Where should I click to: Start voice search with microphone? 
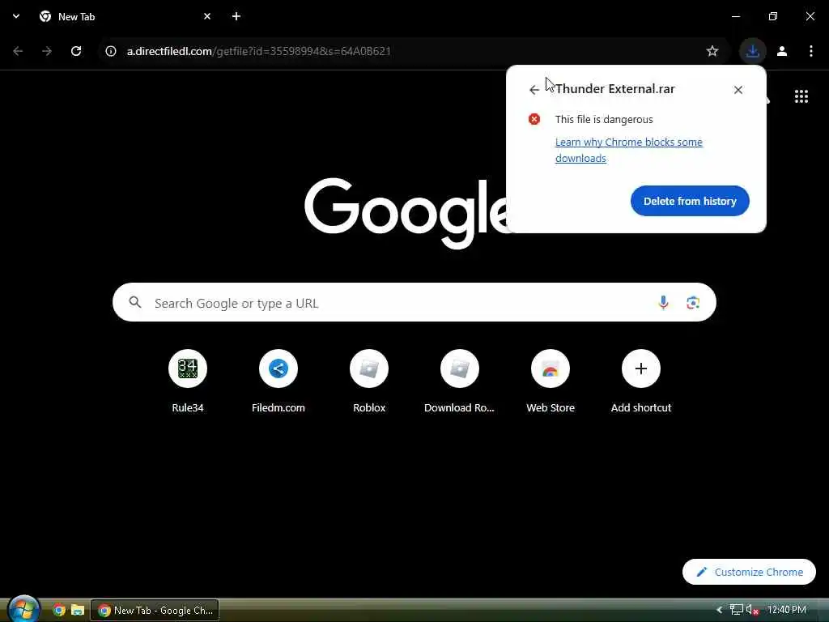tap(663, 303)
